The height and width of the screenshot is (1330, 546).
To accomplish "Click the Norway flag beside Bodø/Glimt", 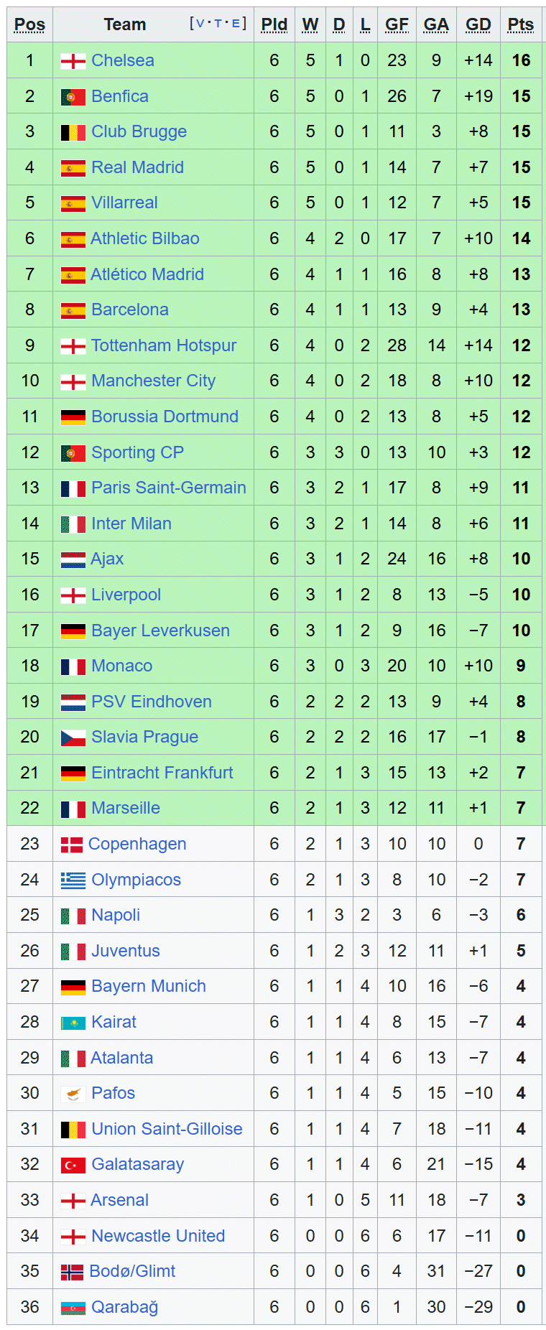I will 72,1272.
